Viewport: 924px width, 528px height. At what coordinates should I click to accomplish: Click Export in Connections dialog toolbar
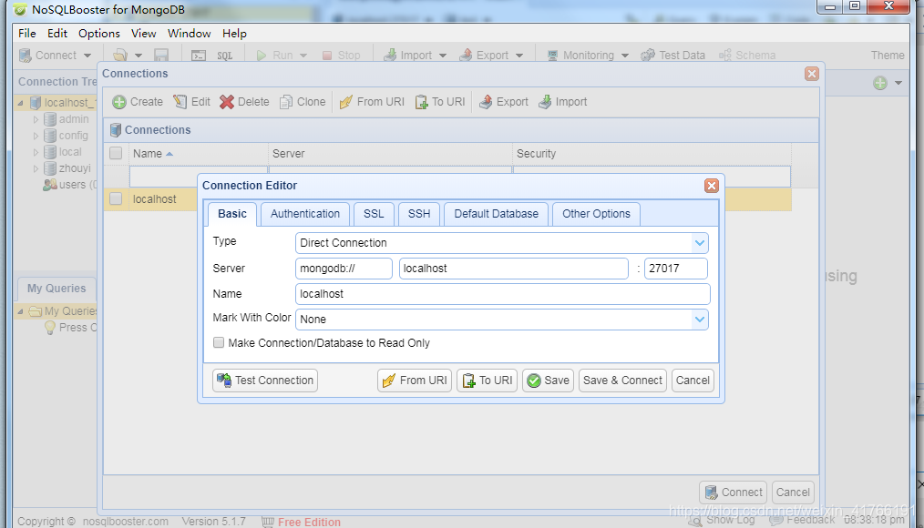[503, 102]
